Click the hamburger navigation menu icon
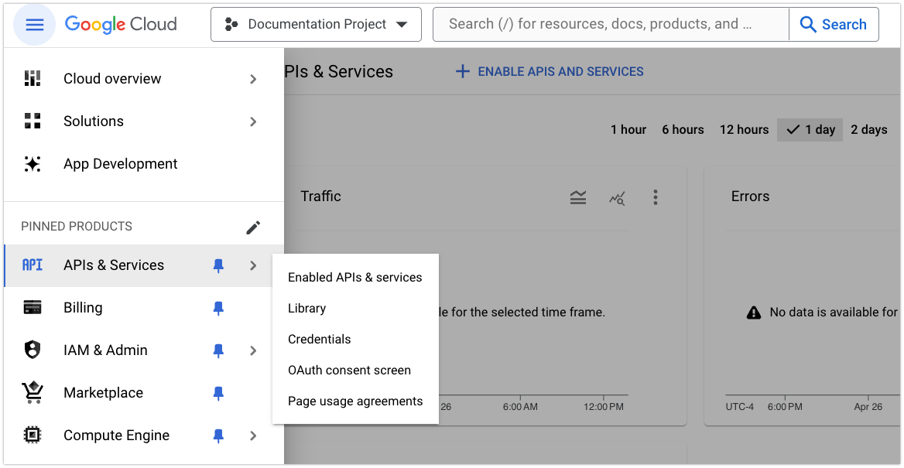Image resolution: width=904 pixels, height=468 pixels. coord(35,25)
